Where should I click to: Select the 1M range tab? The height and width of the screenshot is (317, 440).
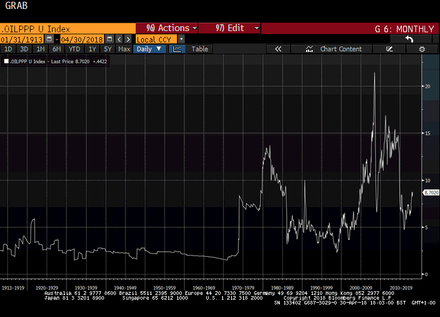pyautogui.click(x=41, y=49)
